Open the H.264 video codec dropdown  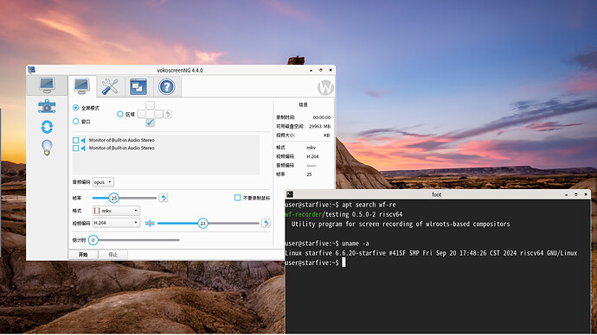click(x=116, y=223)
